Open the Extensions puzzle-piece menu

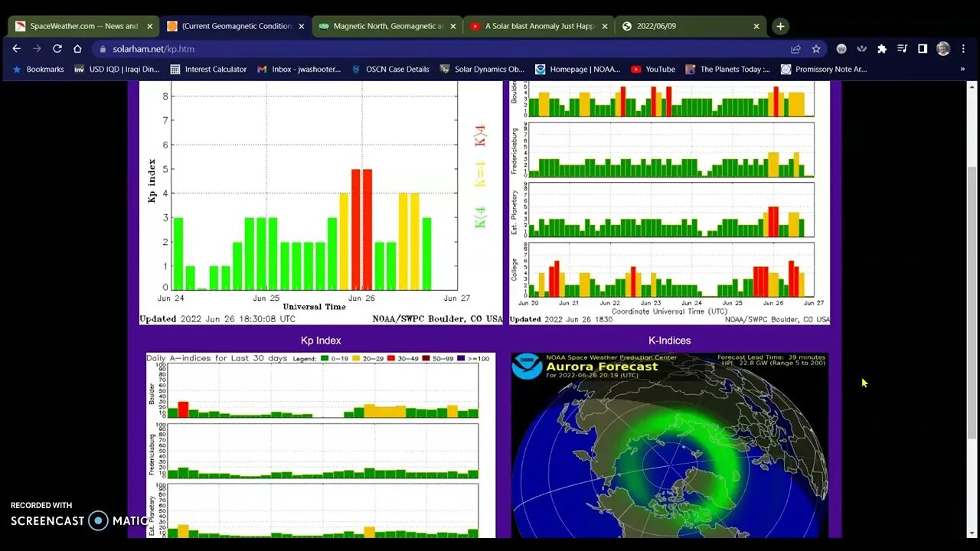pos(882,48)
